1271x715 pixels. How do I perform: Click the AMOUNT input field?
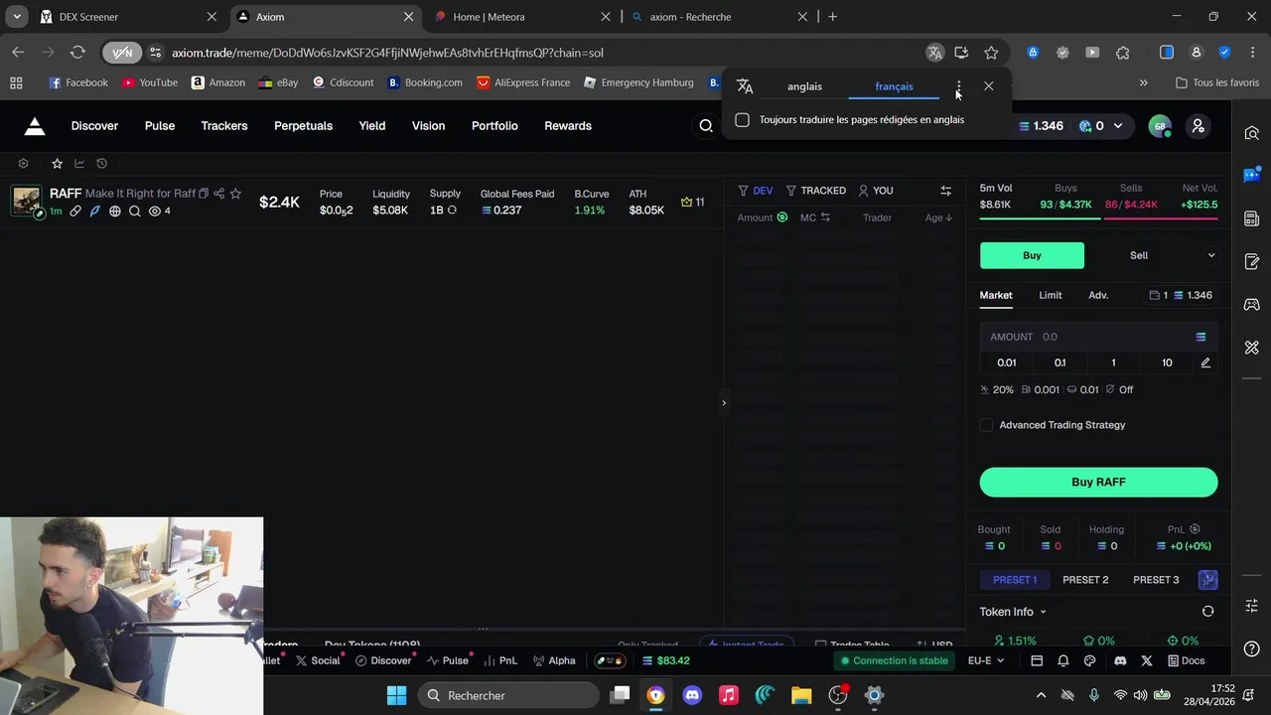[x=1098, y=337]
